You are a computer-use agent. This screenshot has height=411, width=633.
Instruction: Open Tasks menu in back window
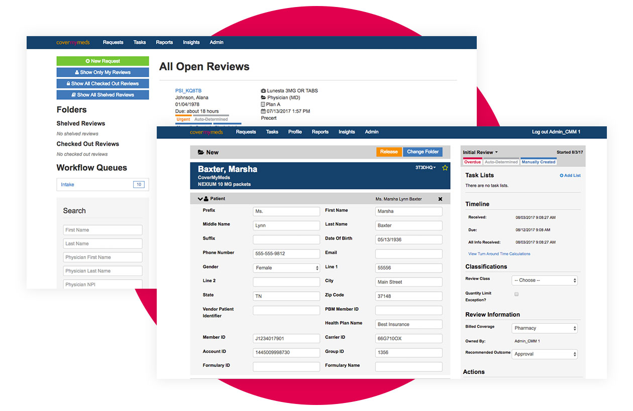[140, 43]
